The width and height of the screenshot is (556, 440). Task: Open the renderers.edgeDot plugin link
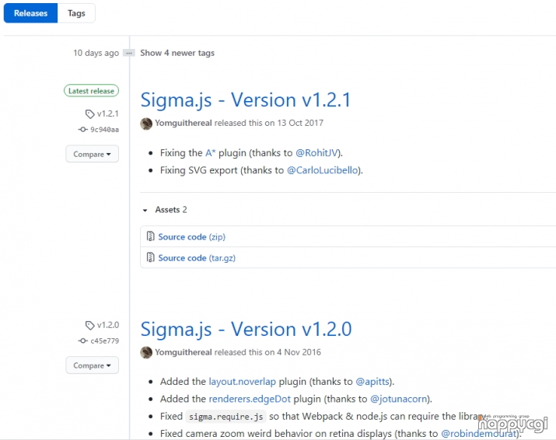[x=250, y=399]
